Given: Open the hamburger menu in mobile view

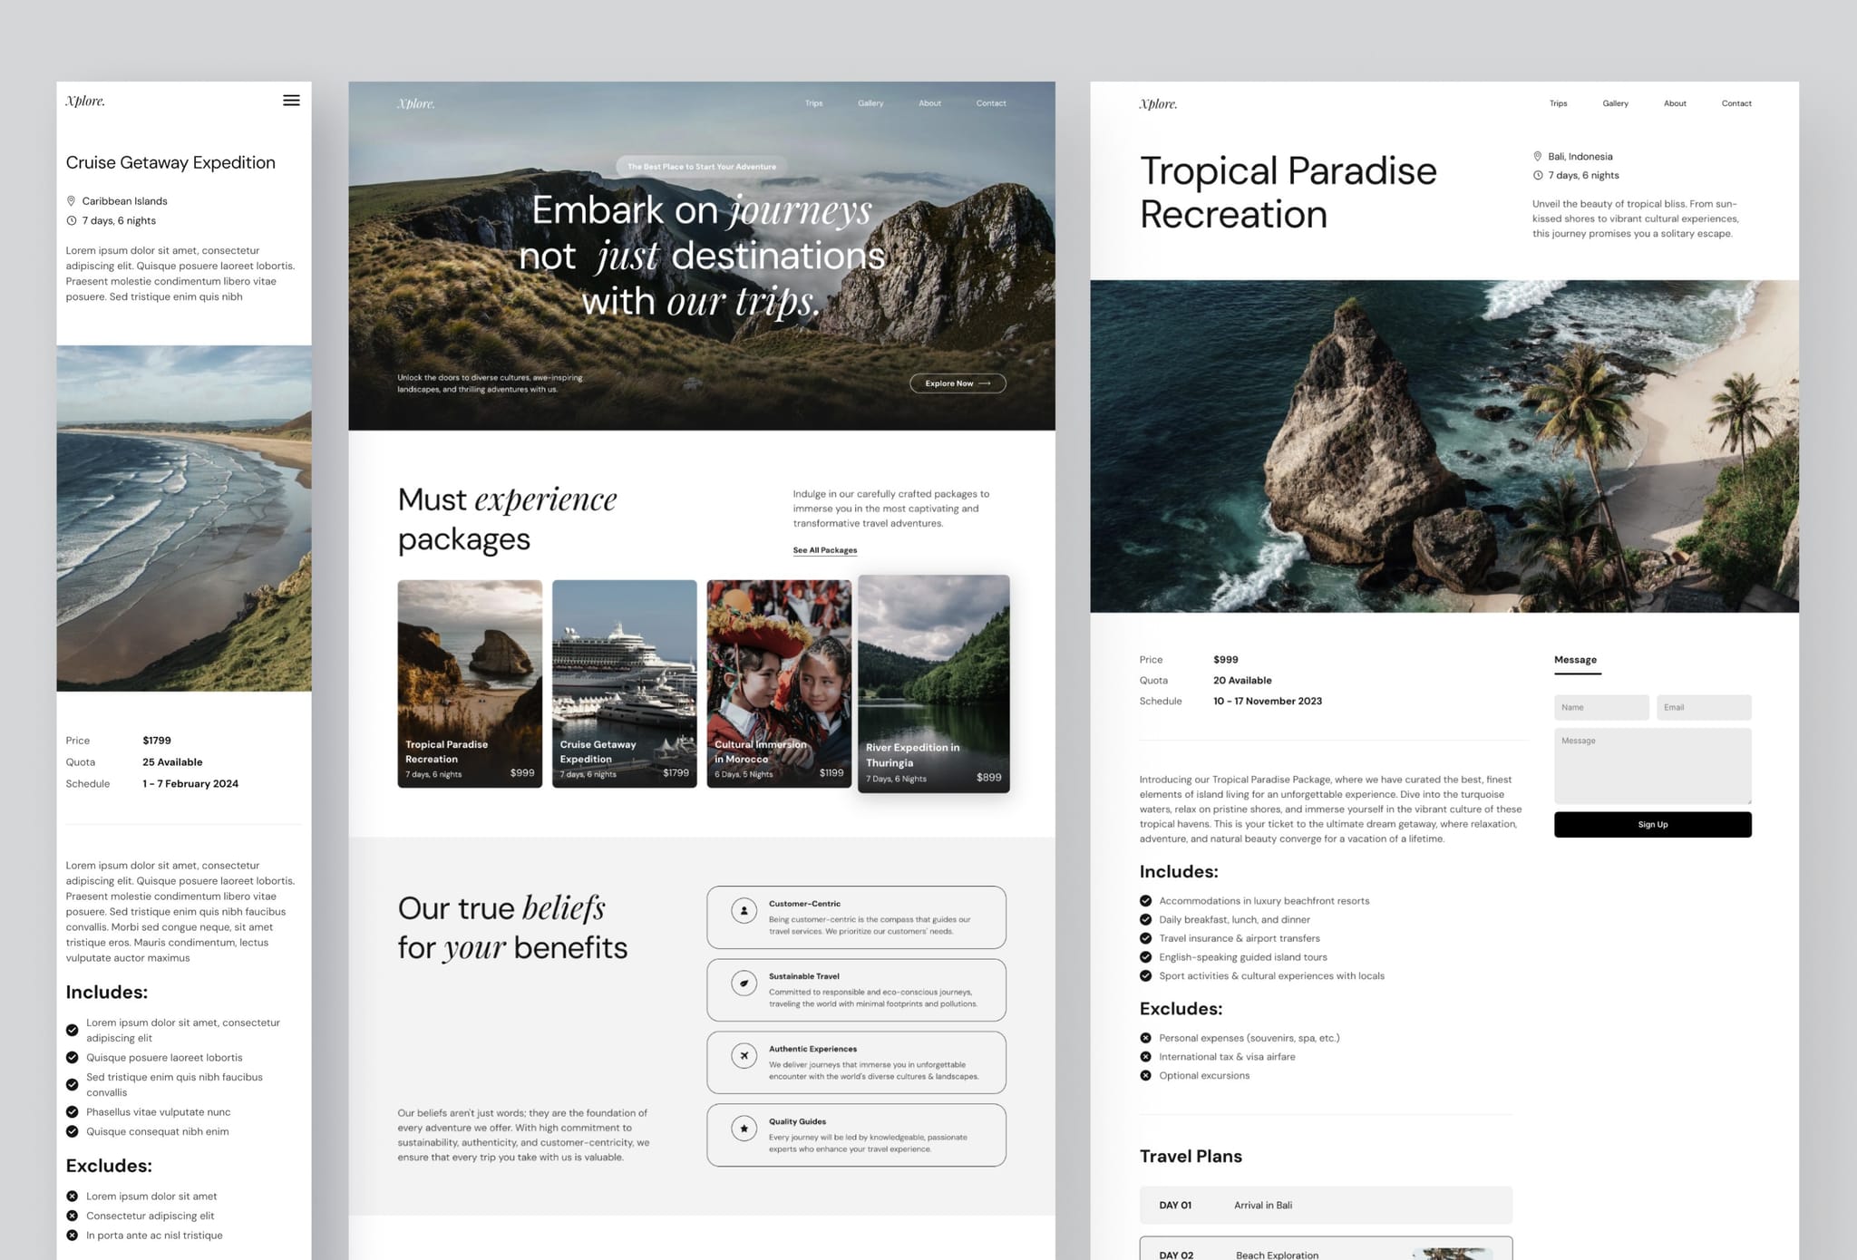Looking at the screenshot, I should (x=291, y=101).
